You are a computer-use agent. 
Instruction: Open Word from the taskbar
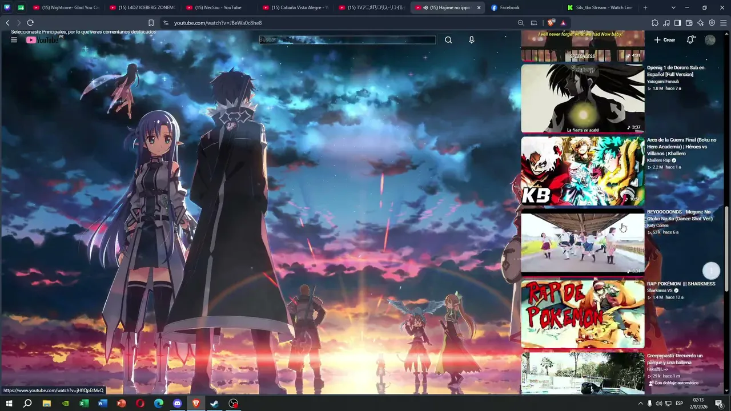coord(103,404)
